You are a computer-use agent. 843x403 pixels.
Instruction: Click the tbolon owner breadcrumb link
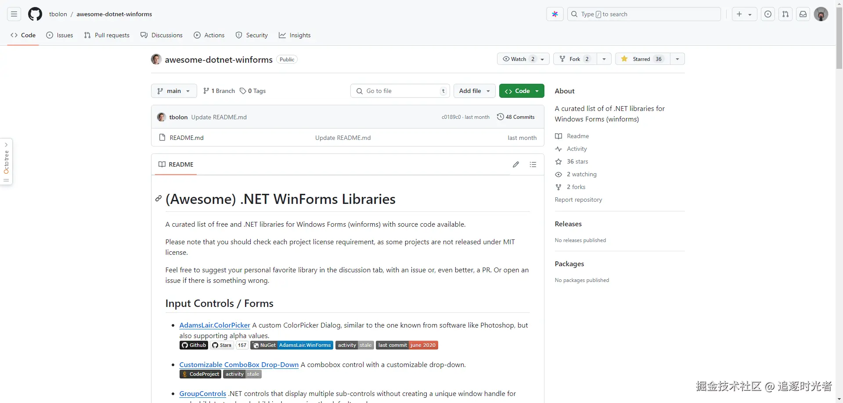pos(58,14)
